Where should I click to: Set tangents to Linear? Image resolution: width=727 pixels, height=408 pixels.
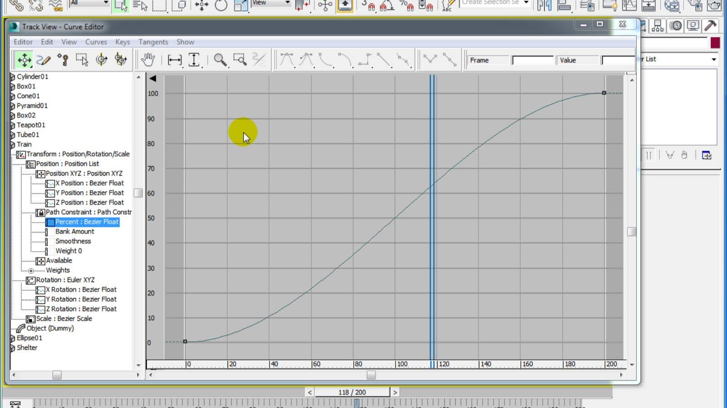(x=385, y=60)
